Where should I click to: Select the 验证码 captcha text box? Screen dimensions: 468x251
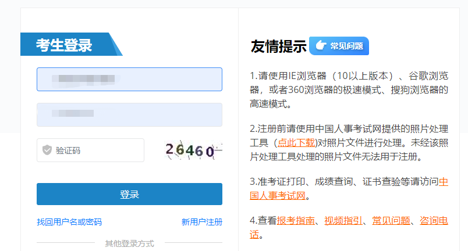point(96,150)
